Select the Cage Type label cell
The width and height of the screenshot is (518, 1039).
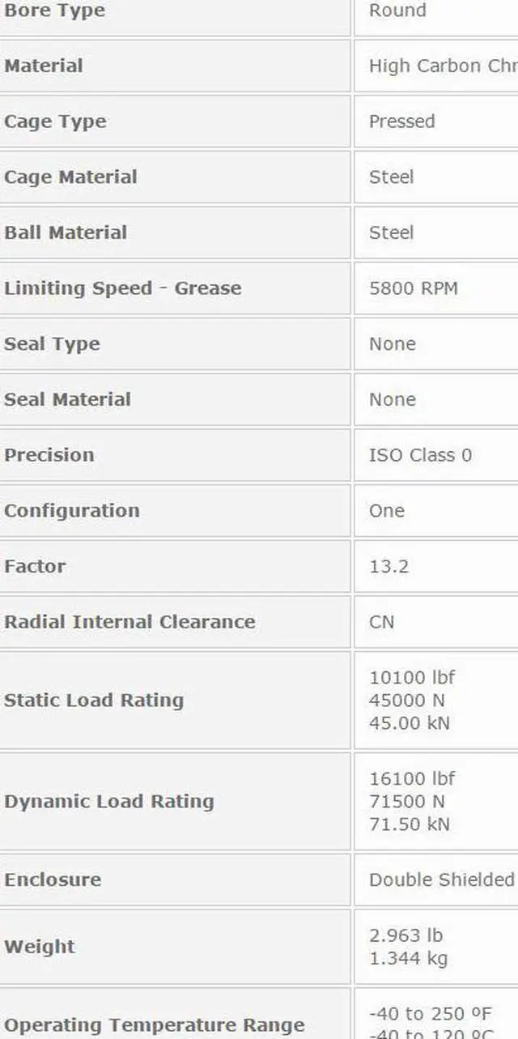[55, 121]
